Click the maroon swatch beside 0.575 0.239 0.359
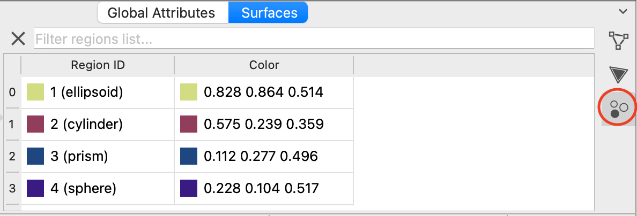This screenshot has height=216, width=637. click(189, 125)
